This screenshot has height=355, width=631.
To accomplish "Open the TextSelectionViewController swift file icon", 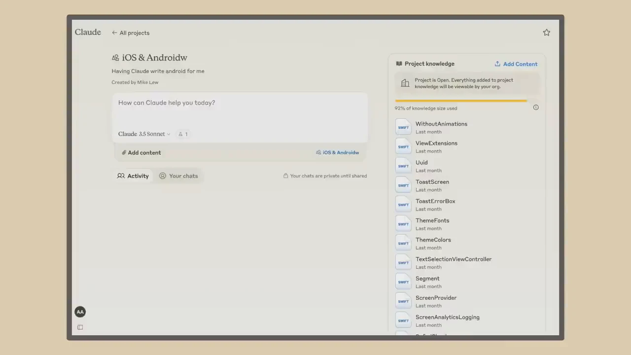I will pyautogui.click(x=403, y=262).
